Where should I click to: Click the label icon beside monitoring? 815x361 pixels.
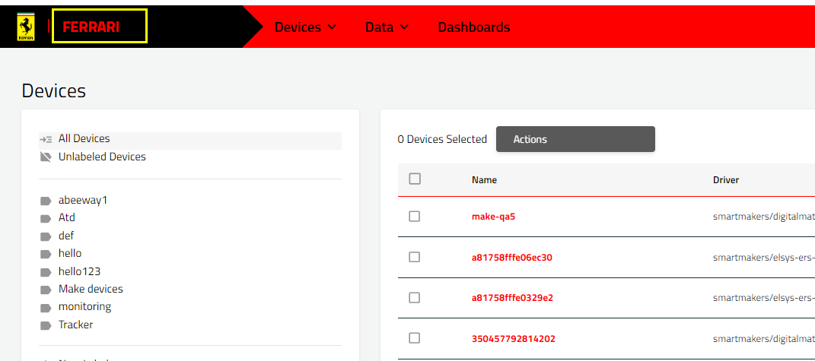tap(46, 307)
